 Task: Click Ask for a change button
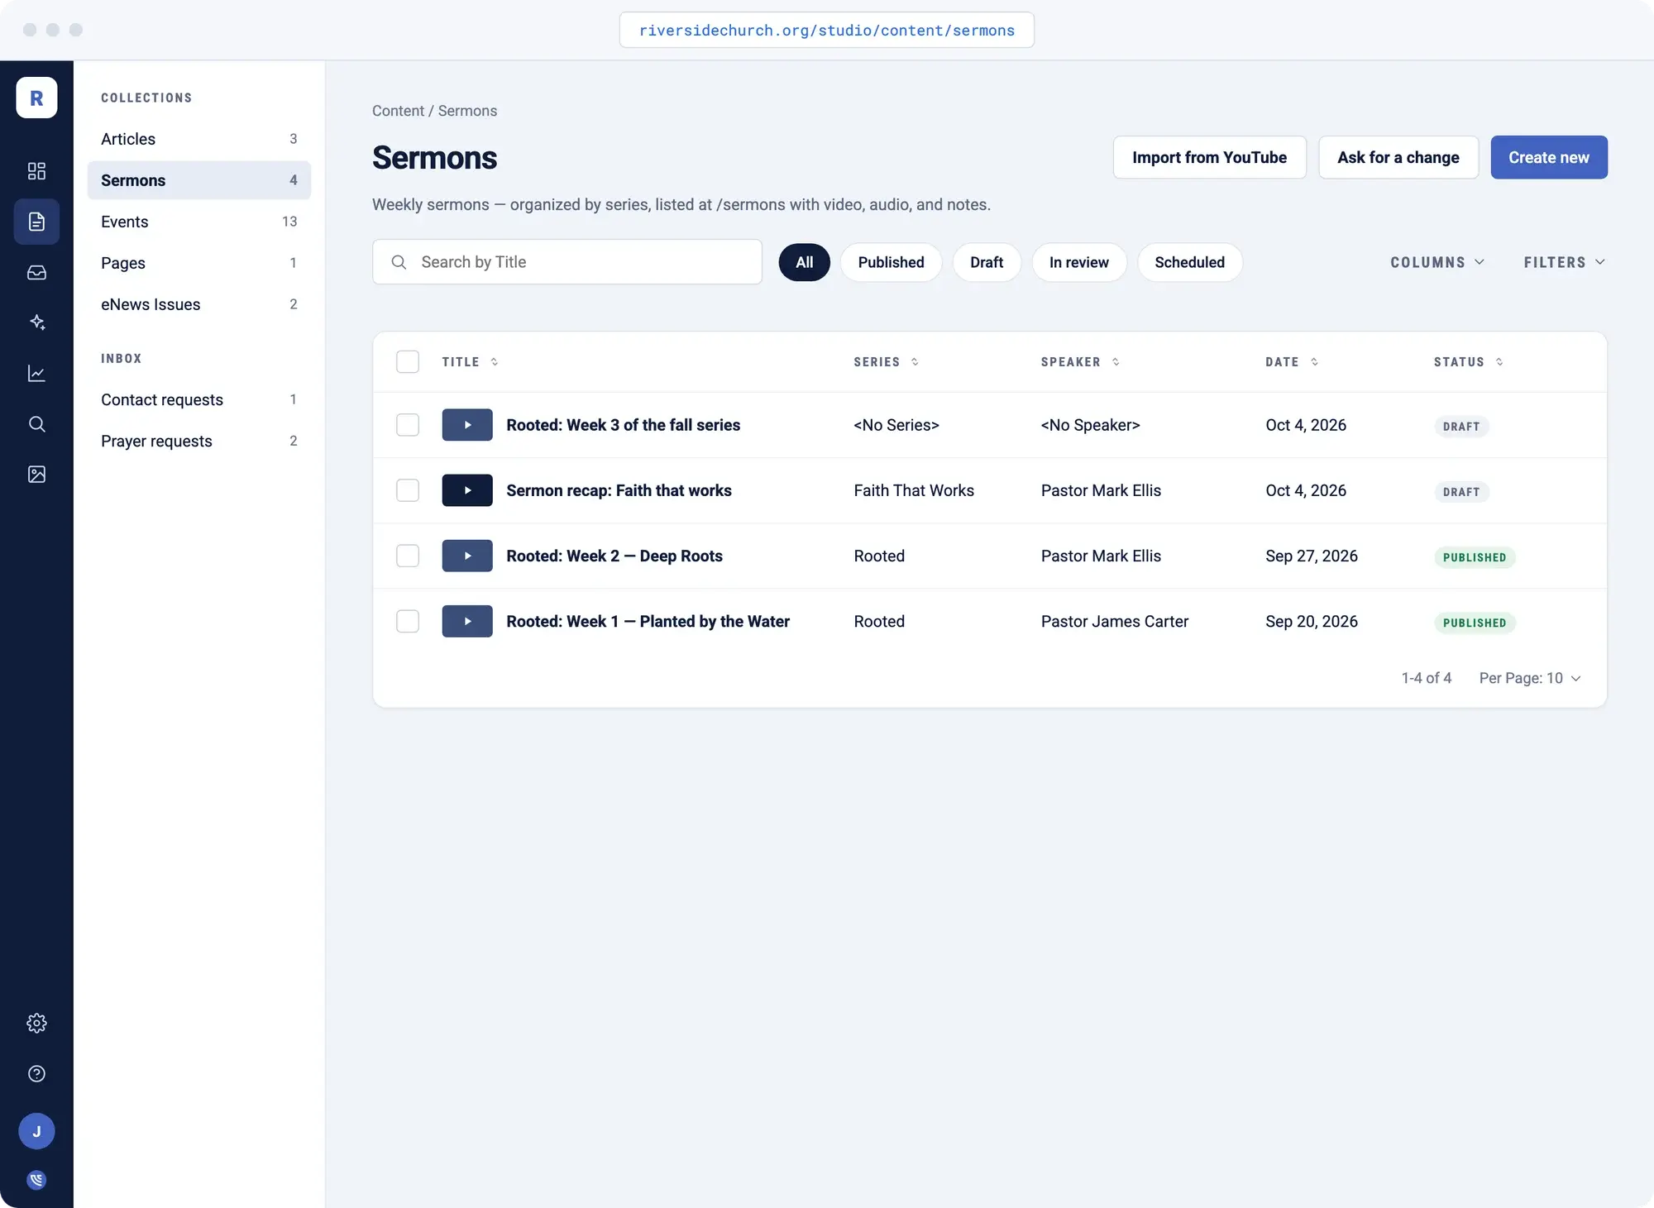[1398, 157]
